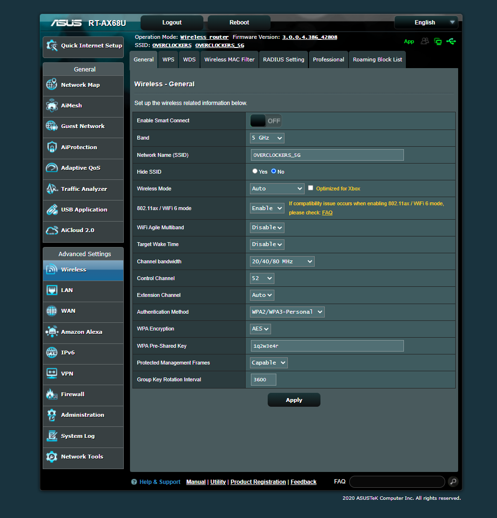Open AiCloud 2.0 cloud icon
Viewport: 497px width, 518px height.
coord(52,230)
